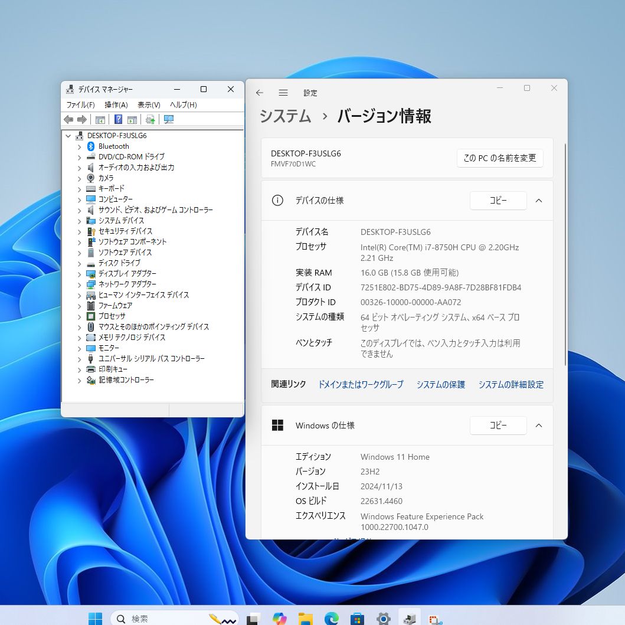The image size is (625, 625).
Task: Select the 印刷キュー printer icon
Action: [x=91, y=369]
